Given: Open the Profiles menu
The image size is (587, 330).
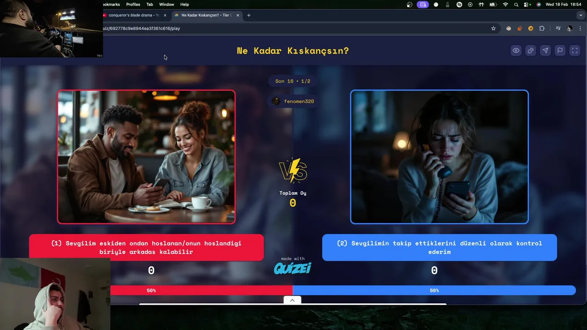Looking at the screenshot, I should (x=133, y=5).
